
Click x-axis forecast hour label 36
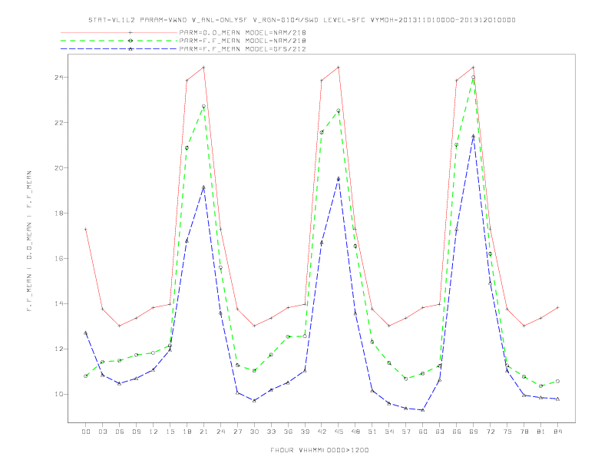tap(288, 432)
